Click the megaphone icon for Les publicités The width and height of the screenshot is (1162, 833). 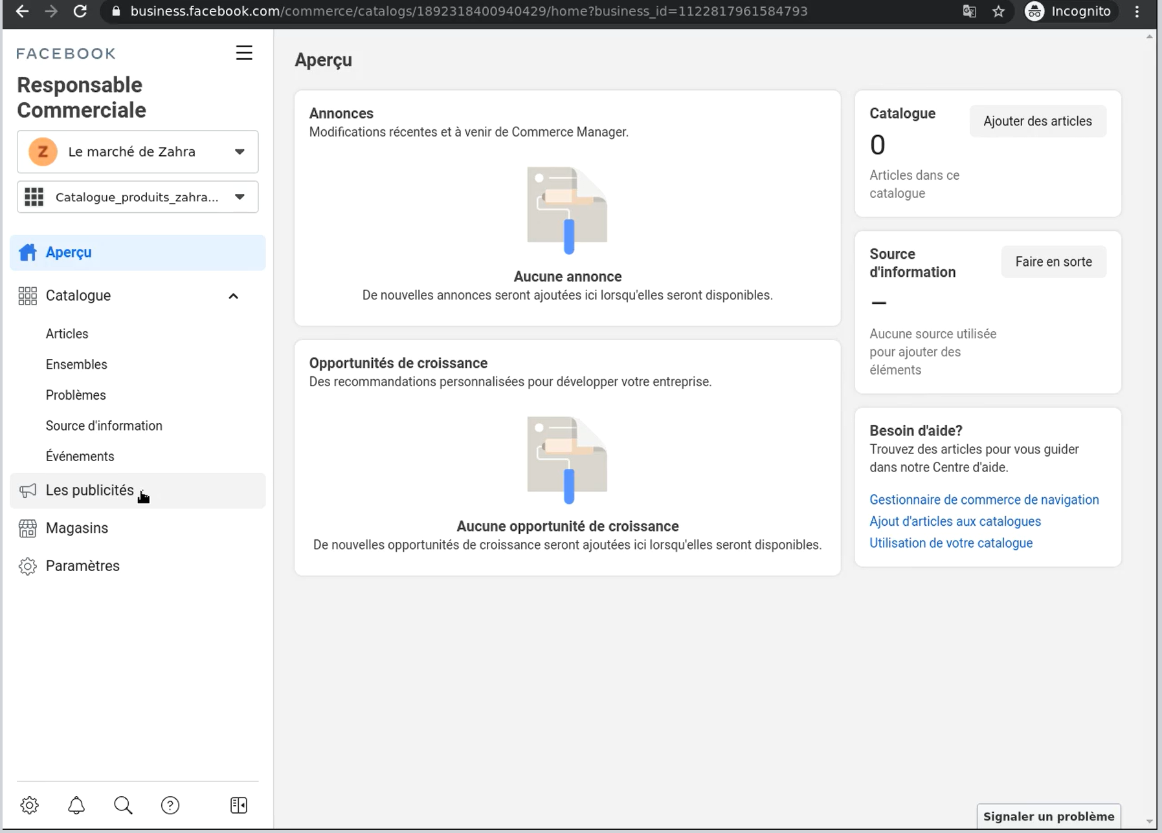[28, 491]
